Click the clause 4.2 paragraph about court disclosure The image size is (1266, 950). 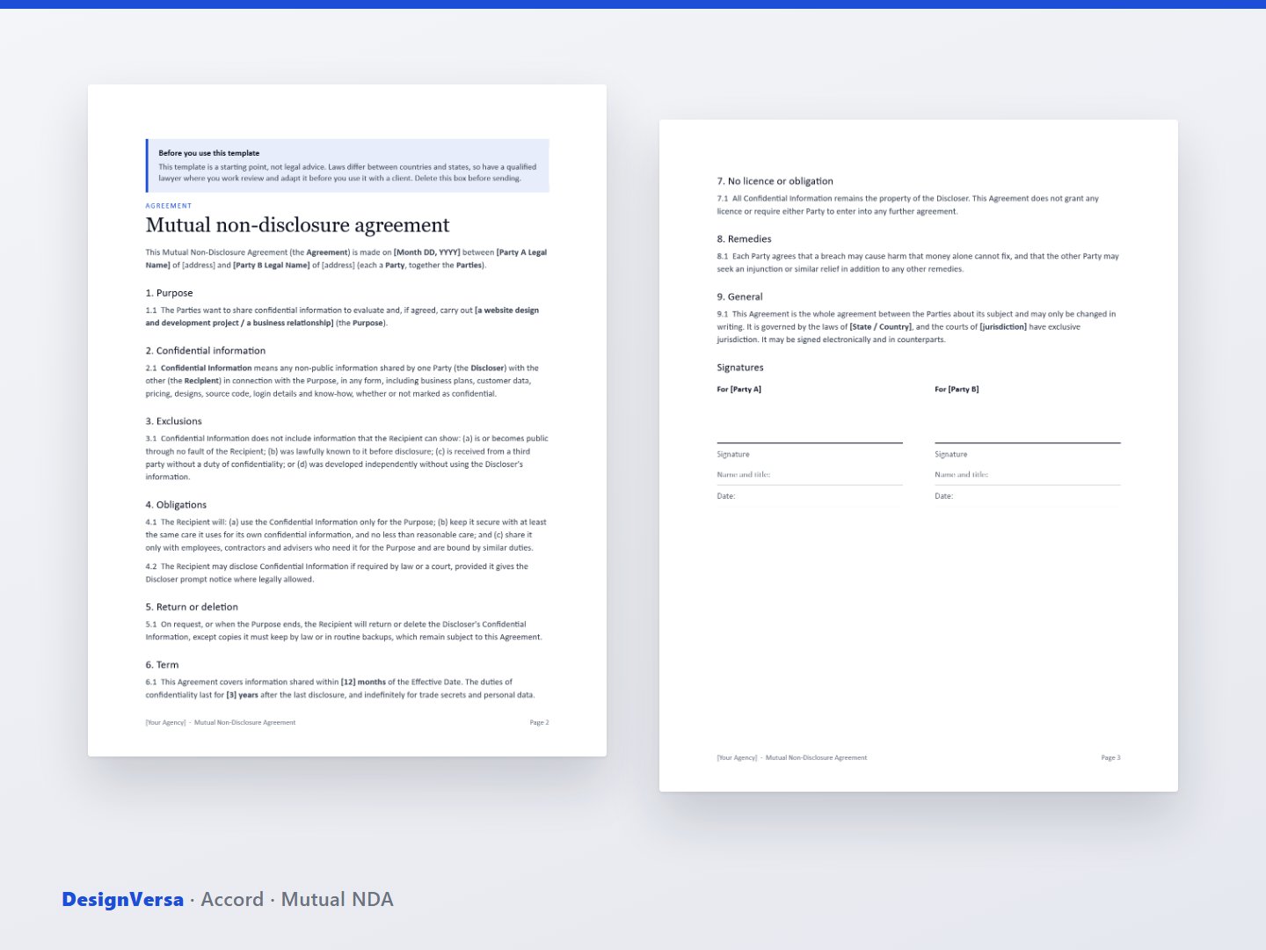[x=337, y=573]
